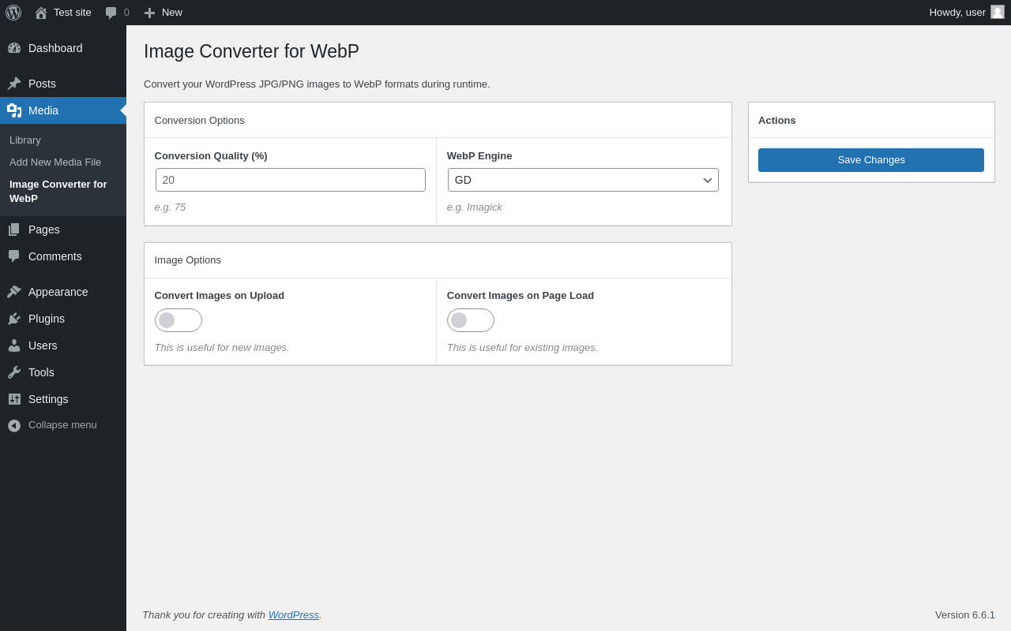The width and height of the screenshot is (1011, 631).
Task: Click the Appearance paintbrush icon
Action: point(14,292)
